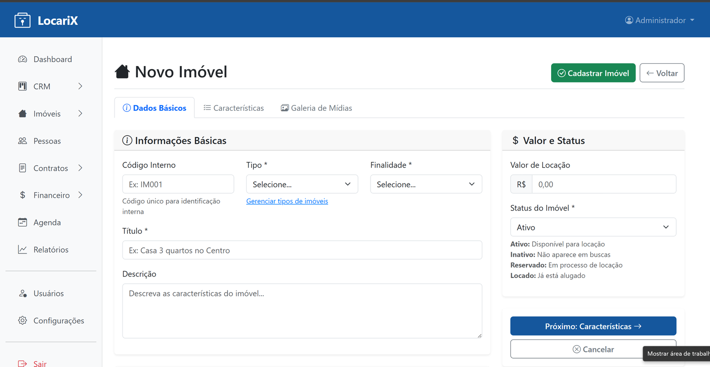Image resolution: width=710 pixels, height=367 pixels.
Task: Expand the Imóveis submenu chevron
Action: tap(80, 113)
